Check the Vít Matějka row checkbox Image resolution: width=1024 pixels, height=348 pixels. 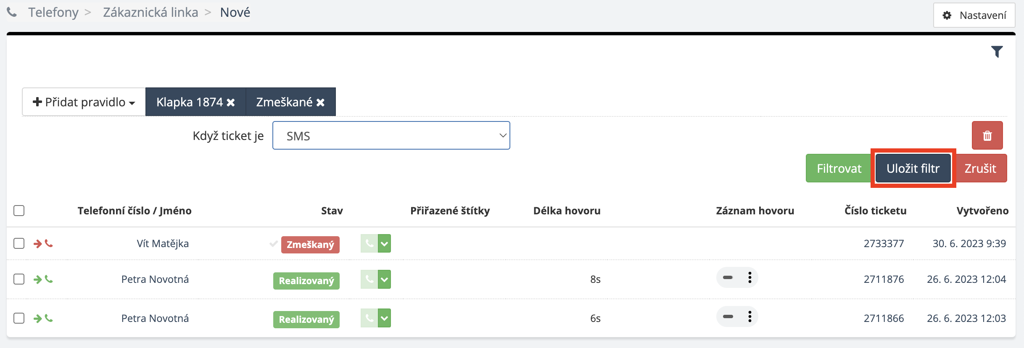click(x=19, y=243)
